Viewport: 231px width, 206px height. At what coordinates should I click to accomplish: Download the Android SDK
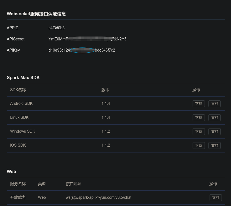click(x=199, y=104)
